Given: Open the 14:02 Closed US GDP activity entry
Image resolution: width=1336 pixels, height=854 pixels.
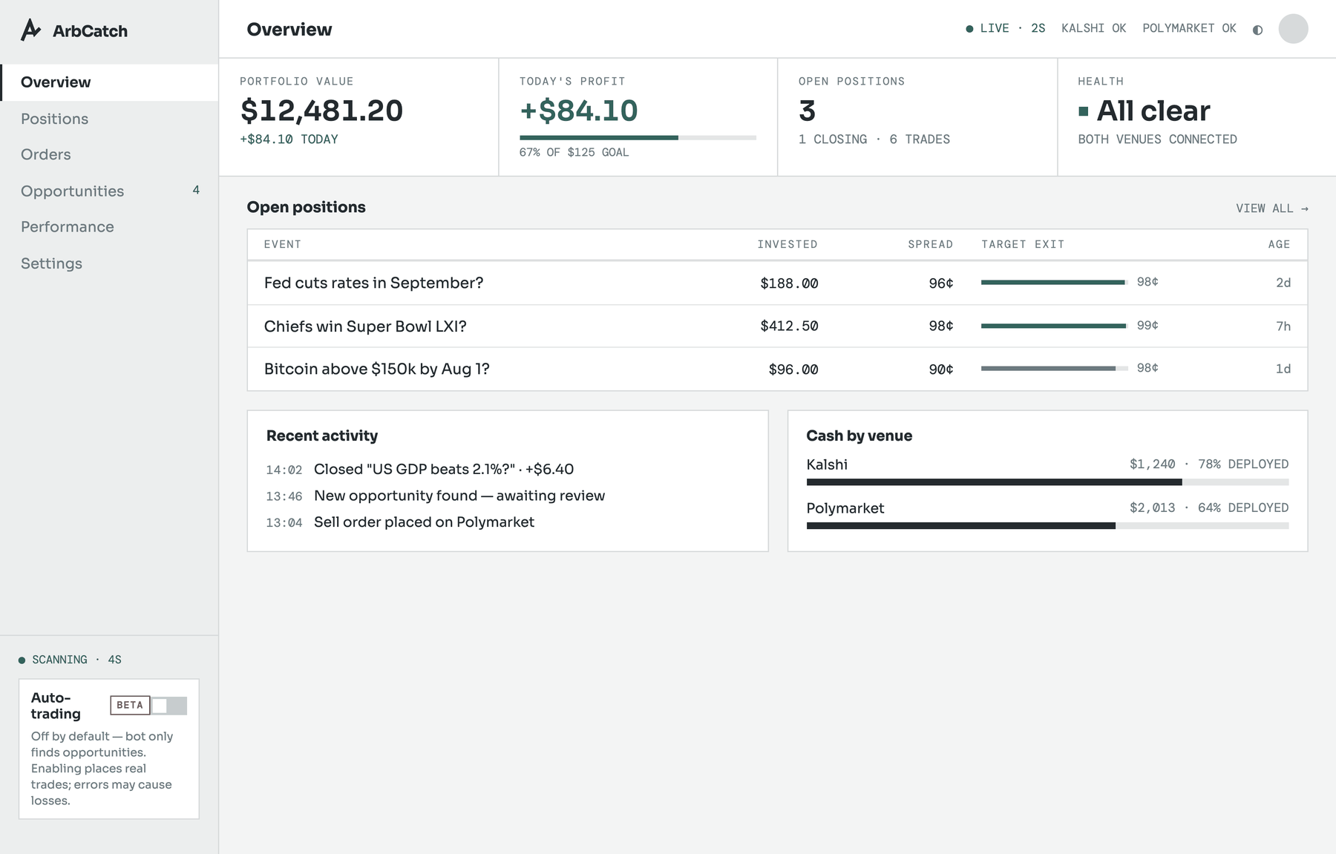Looking at the screenshot, I should (420, 469).
